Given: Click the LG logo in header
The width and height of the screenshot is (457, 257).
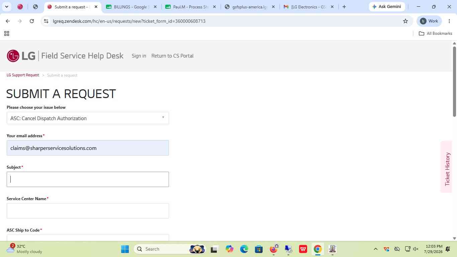Looking at the screenshot, I should pyautogui.click(x=21, y=56).
